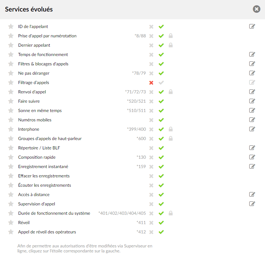
Task: Click the lock icon for Dernier appelant
Action: pyautogui.click(x=171, y=45)
